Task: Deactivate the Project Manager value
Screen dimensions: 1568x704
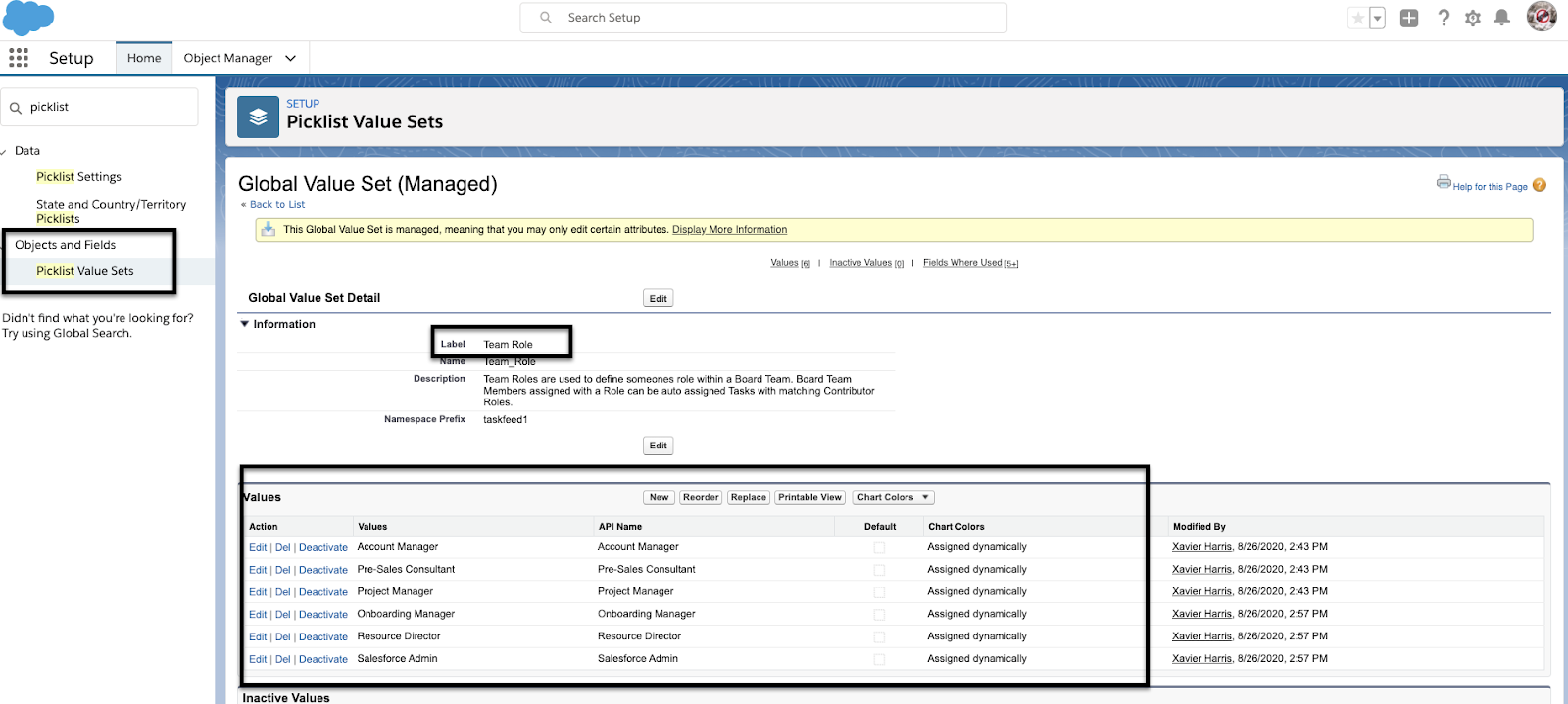Action: click(x=323, y=592)
